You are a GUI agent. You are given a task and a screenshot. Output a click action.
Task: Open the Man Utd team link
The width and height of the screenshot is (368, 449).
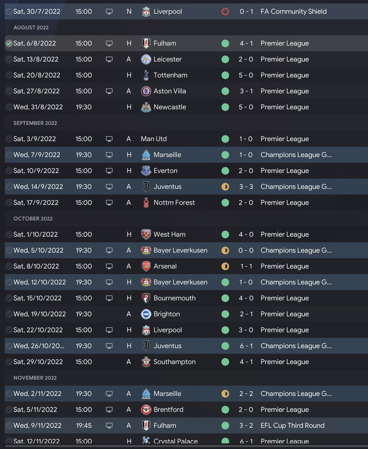tap(154, 139)
